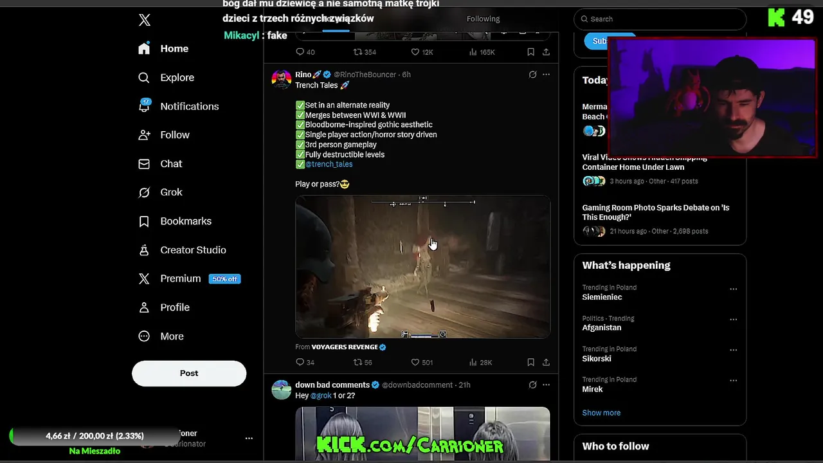Screen dimensions: 823x463
Task: Open Gaming Room Photo debate news item
Action: pos(660,219)
